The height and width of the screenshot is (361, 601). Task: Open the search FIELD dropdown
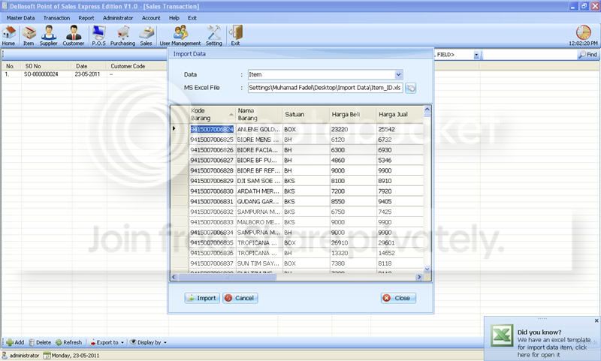click(476, 55)
